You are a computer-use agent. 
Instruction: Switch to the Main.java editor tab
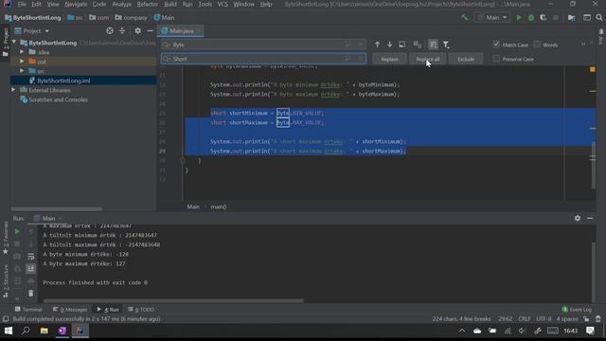[181, 31]
